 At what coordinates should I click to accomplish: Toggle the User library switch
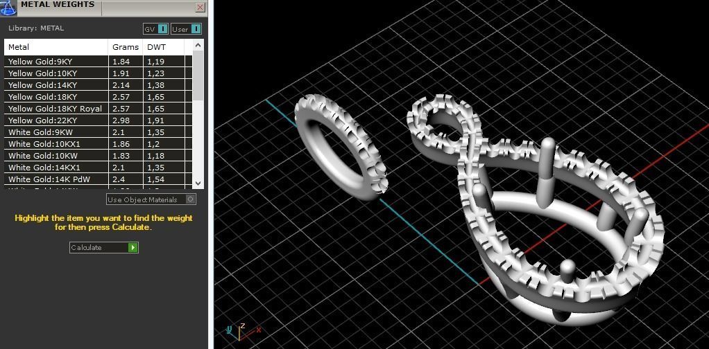187,29
